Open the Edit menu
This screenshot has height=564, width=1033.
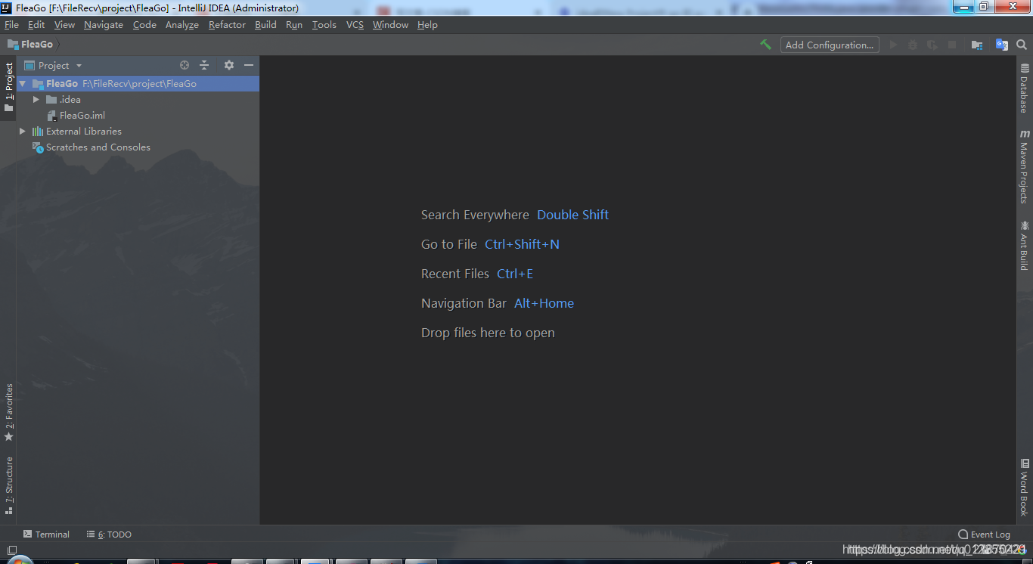pyautogui.click(x=36, y=25)
